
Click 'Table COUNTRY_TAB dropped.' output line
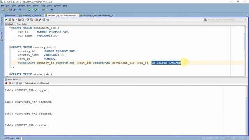pos(27,90)
